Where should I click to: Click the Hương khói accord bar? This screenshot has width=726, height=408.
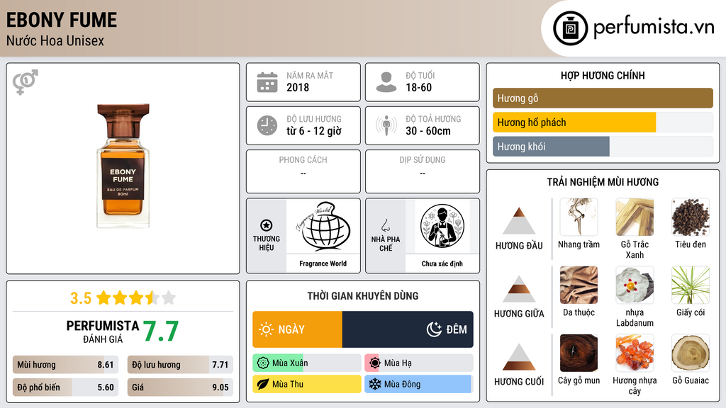[603, 147]
